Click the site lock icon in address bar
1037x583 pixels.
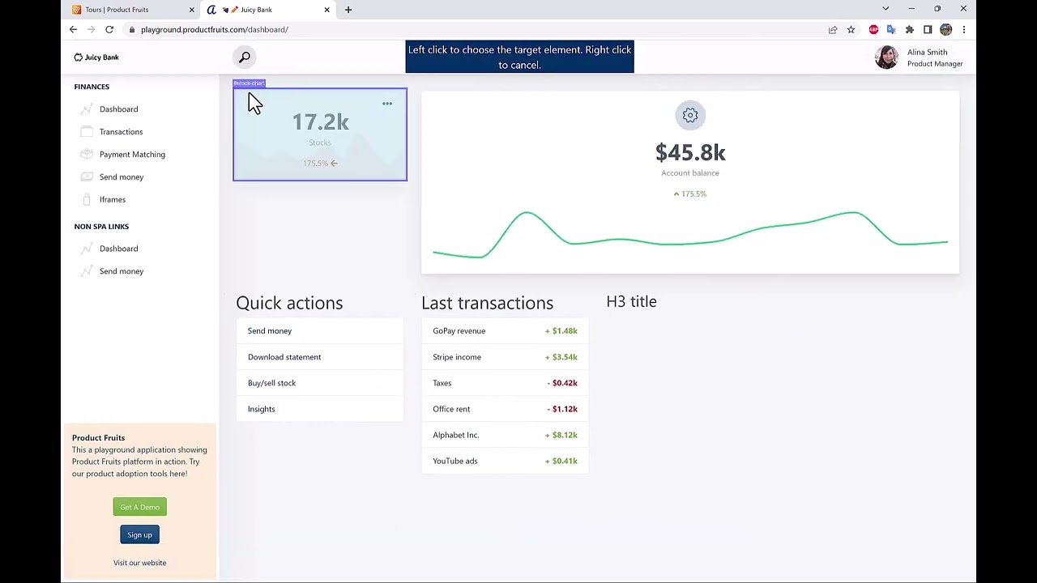point(131,30)
